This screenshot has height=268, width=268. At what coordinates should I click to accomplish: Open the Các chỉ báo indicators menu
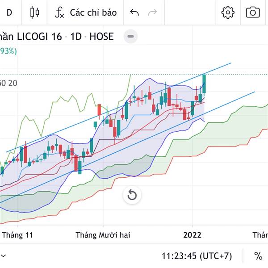(85, 13)
